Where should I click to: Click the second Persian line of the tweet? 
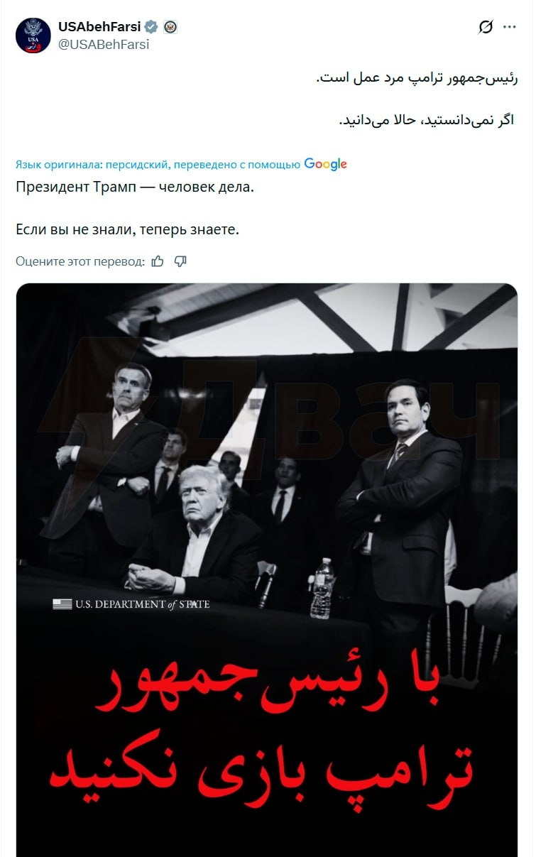(427, 119)
